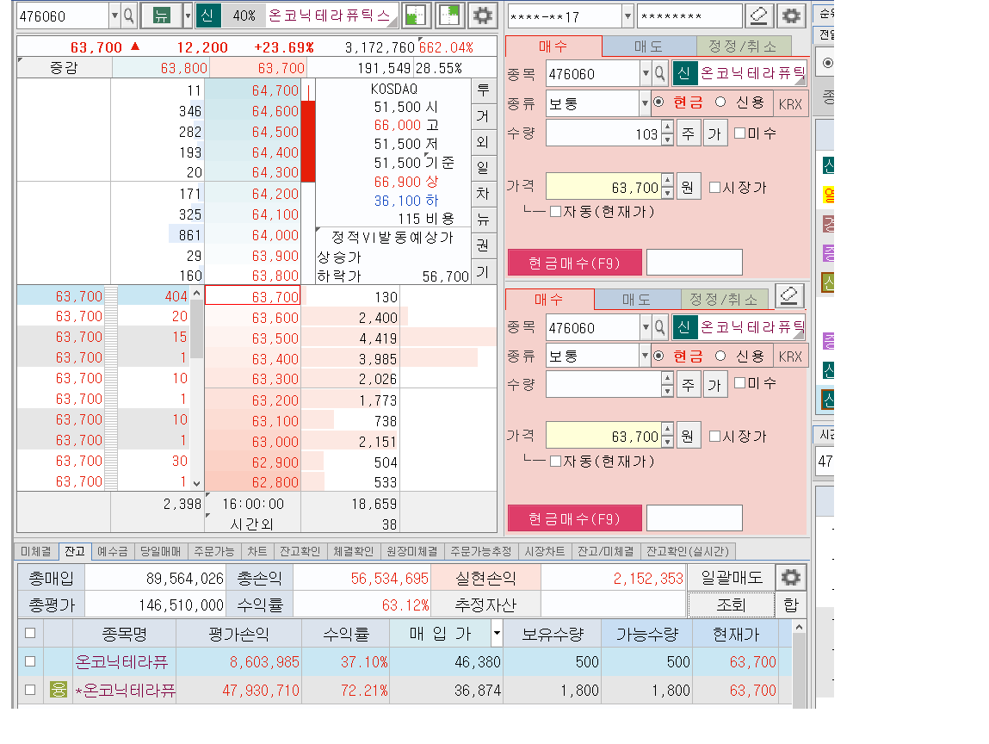Screen dimensions: 989x744
Task: Expand the 매입가 column dropdown arrow
Action: coord(497,633)
